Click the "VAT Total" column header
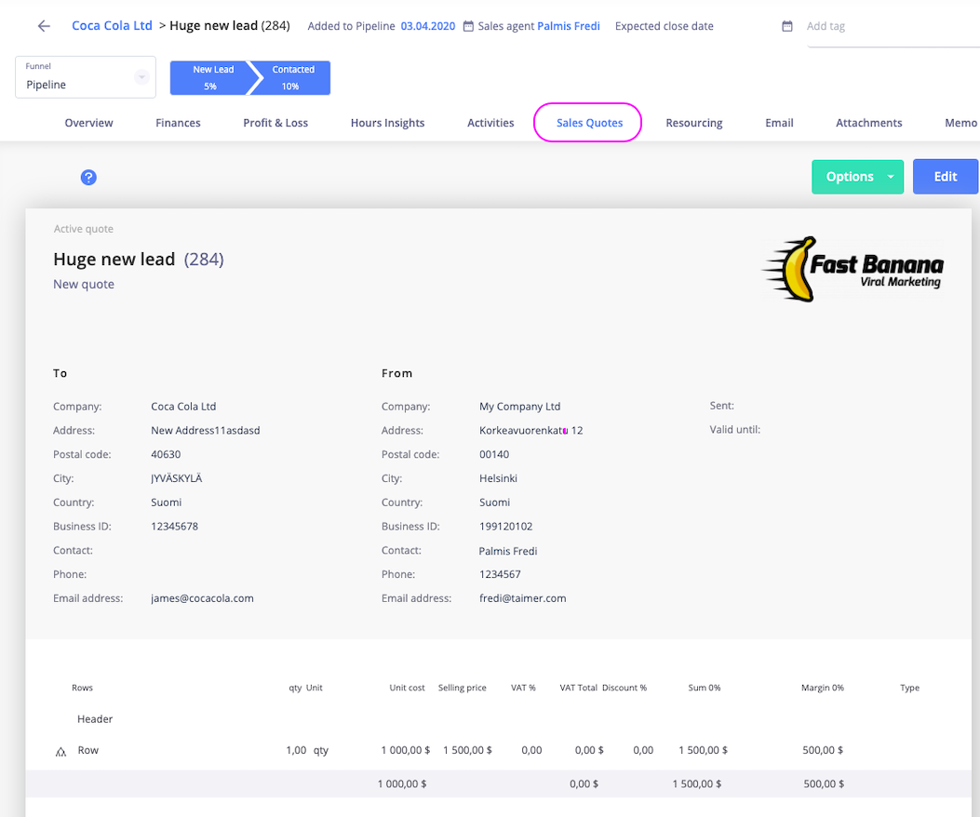 [x=578, y=688]
